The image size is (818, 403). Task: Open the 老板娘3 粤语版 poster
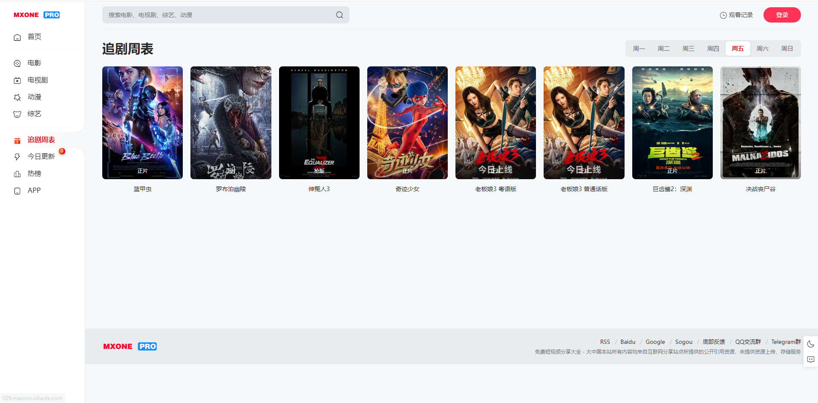(x=495, y=123)
